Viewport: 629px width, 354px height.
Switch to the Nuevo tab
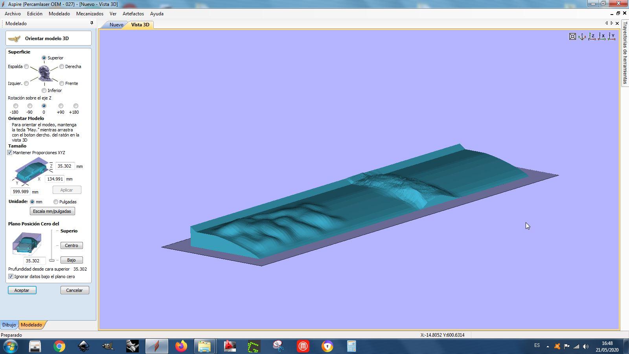pos(116,24)
